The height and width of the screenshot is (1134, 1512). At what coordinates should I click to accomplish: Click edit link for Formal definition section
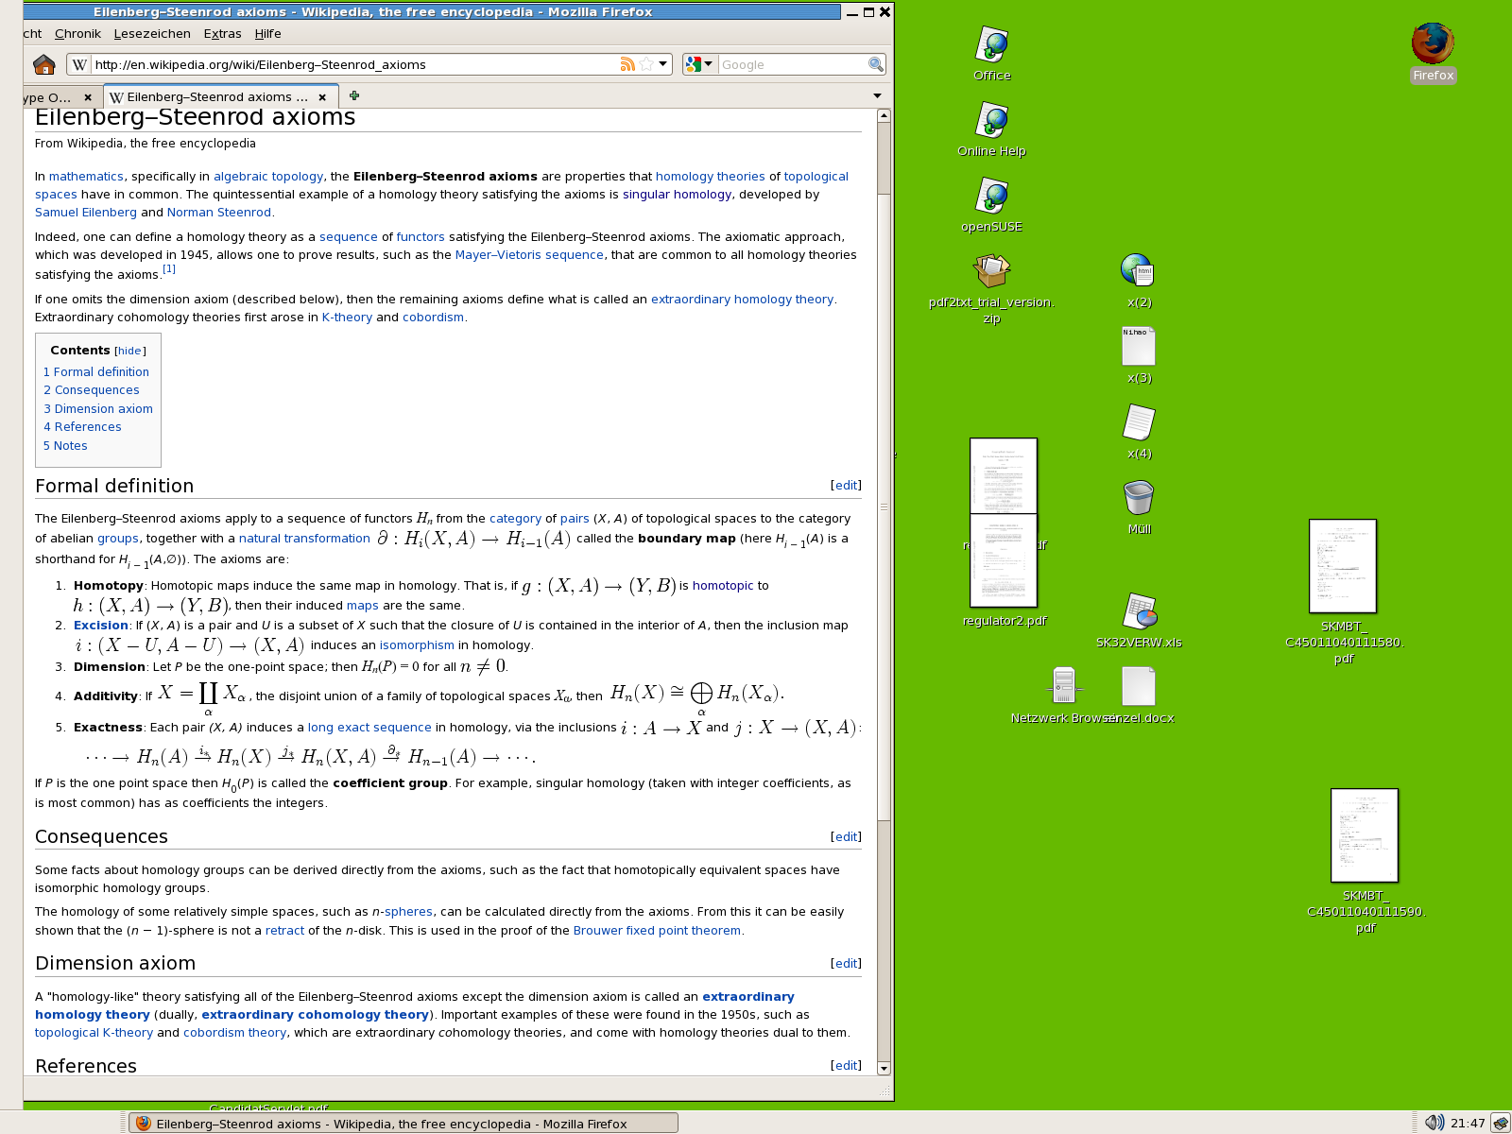click(x=846, y=485)
